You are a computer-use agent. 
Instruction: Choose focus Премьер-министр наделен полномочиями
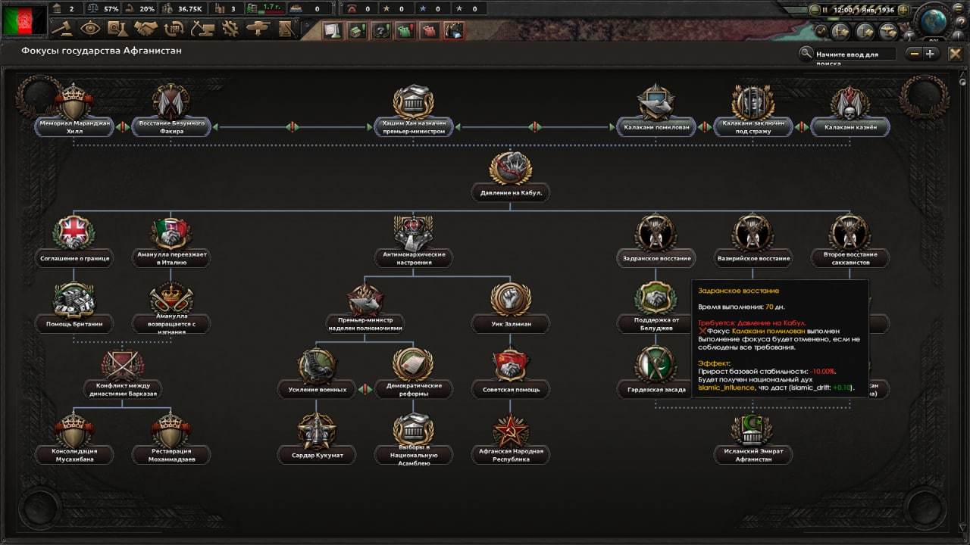365,324
